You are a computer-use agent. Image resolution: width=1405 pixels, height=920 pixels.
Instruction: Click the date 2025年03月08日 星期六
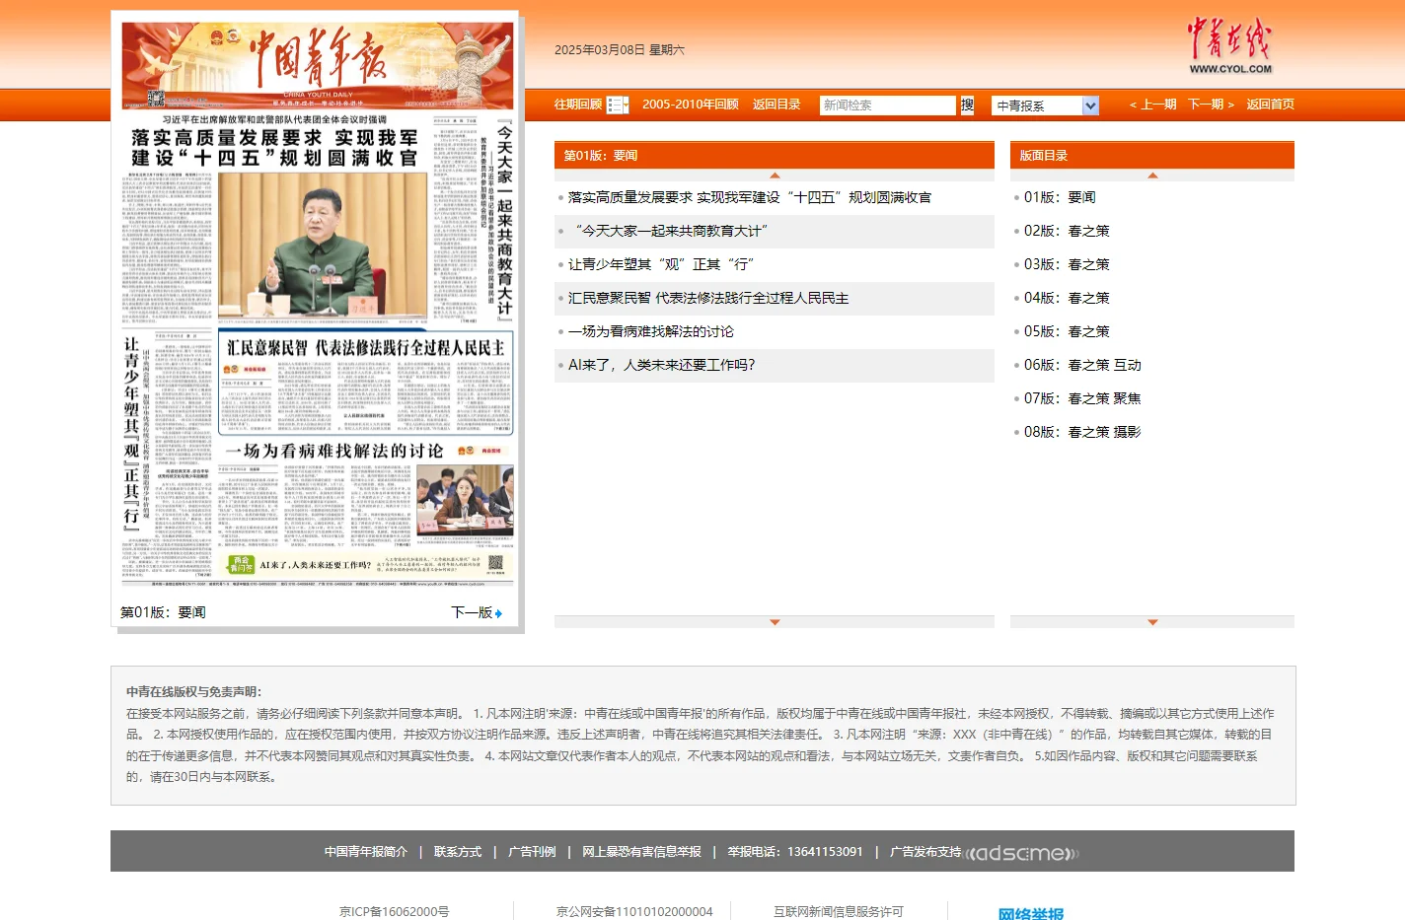[619, 49]
